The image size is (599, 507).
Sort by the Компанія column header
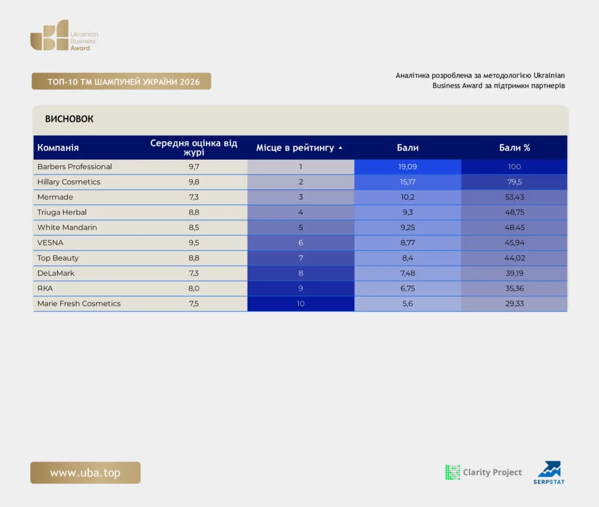[x=58, y=148]
